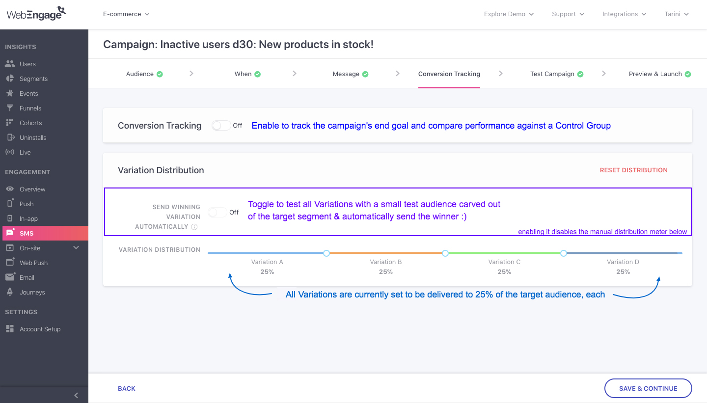Viewport: 707px width, 403px height.
Task: Expand the On-site submenu chevron
Action: (76, 248)
